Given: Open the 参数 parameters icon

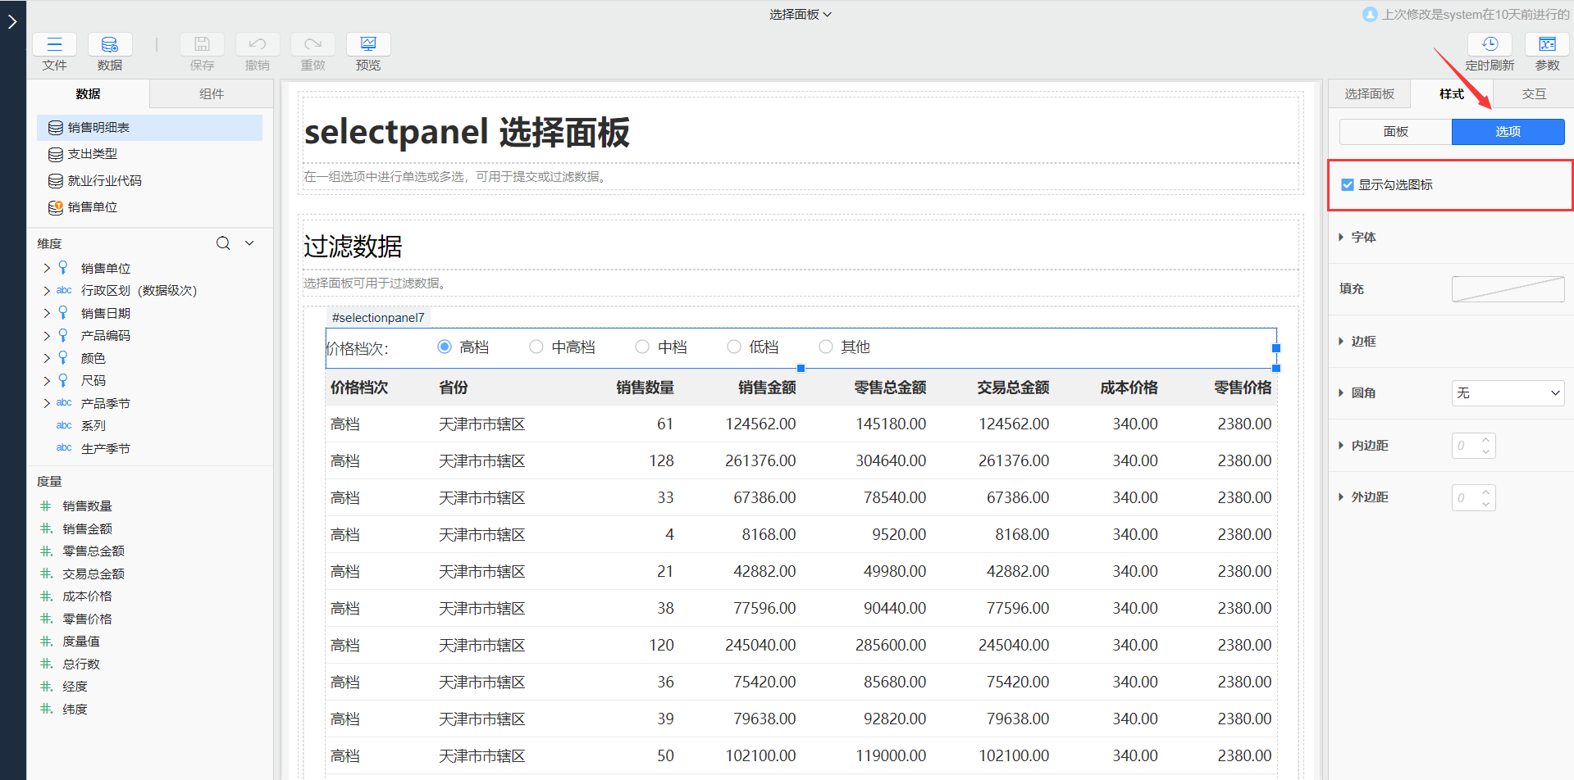Looking at the screenshot, I should click(x=1547, y=45).
